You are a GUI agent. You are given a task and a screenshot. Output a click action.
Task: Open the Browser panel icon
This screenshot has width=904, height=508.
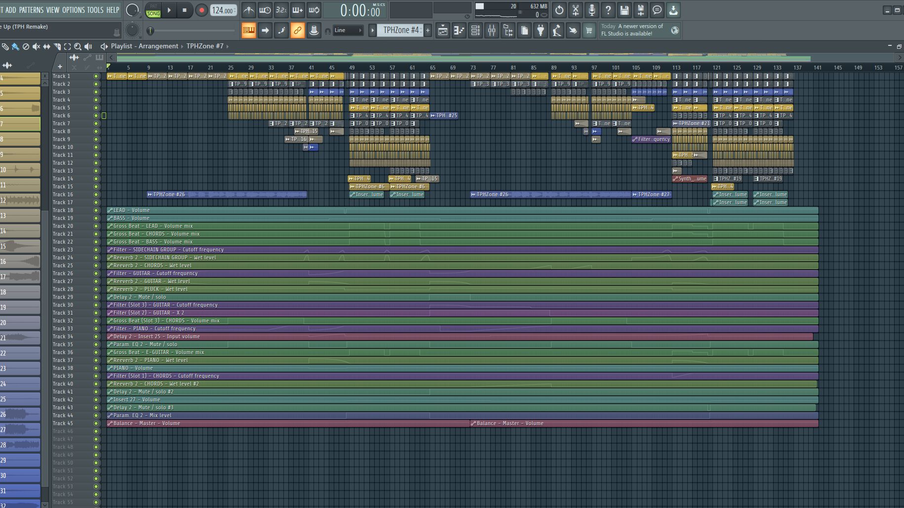point(508,31)
